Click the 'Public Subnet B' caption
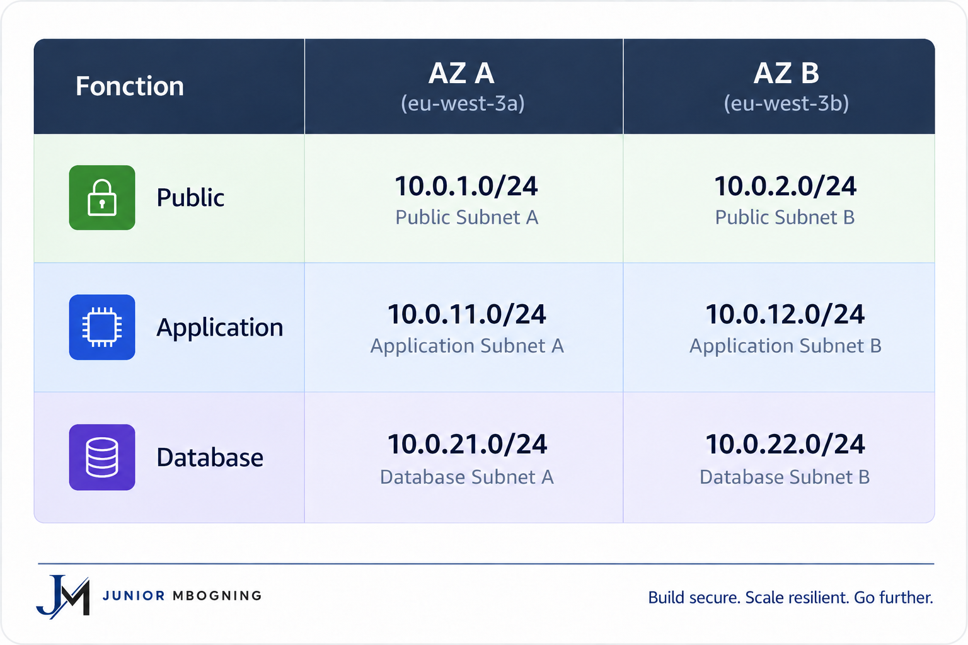Viewport: 968px width, 645px height. pos(785,217)
